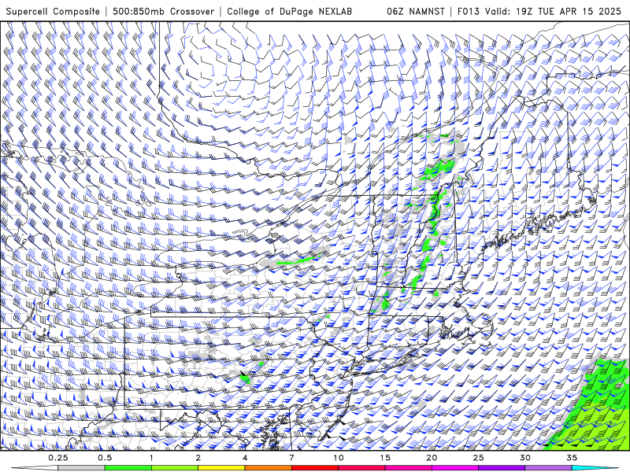Click the '10' legend value label
Viewport: 630px width, 472px height.
click(339, 458)
